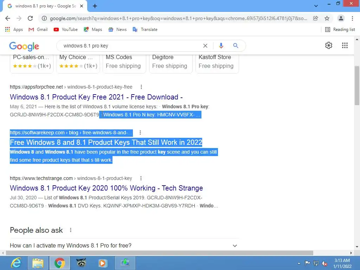Viewport: 360px width, 270px height.
Task: Open the Chrome profile avatar
Action: [x=341, y=18]
